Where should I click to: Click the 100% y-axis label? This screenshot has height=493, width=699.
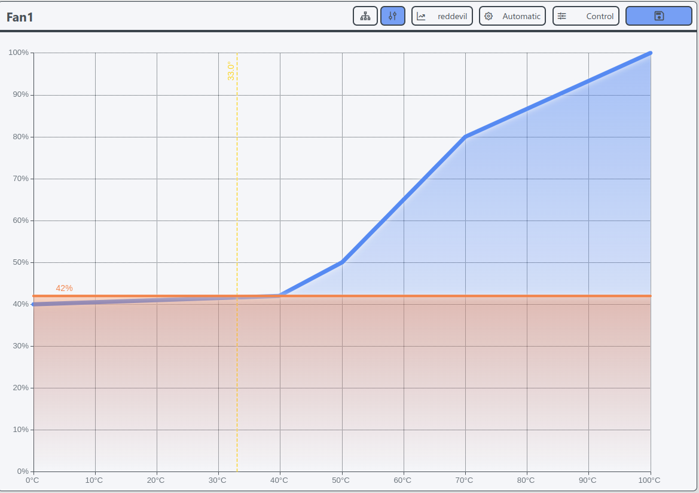point(18,53)
